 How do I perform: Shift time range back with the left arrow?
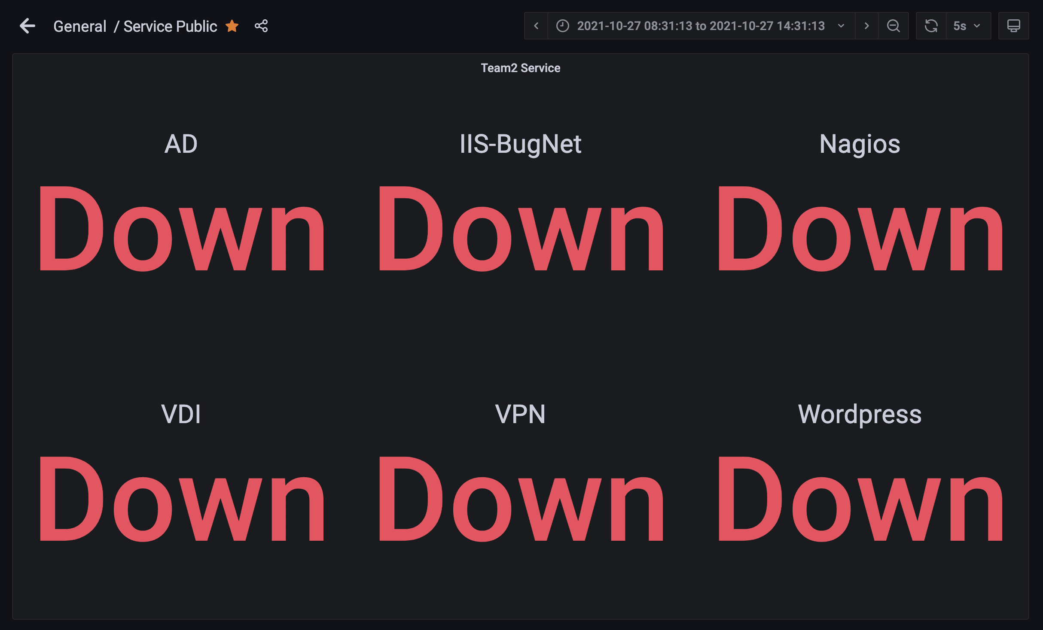pos(536,26)
